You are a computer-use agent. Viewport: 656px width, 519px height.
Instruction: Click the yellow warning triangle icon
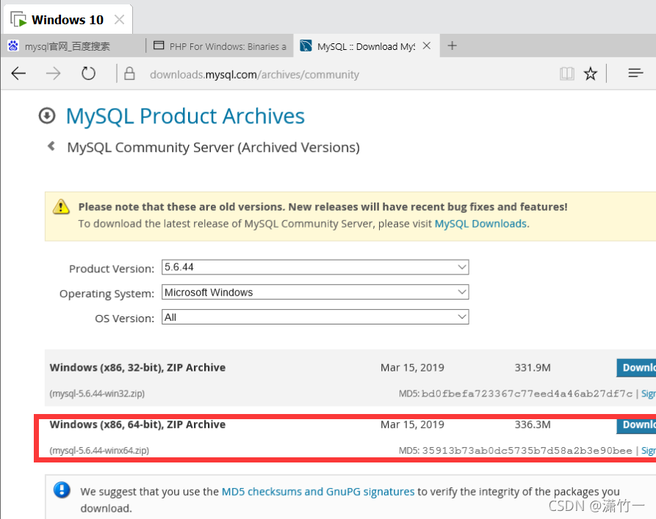pos(61,206)
